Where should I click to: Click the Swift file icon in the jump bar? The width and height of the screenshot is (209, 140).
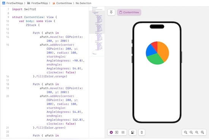[x=54, y=3]
